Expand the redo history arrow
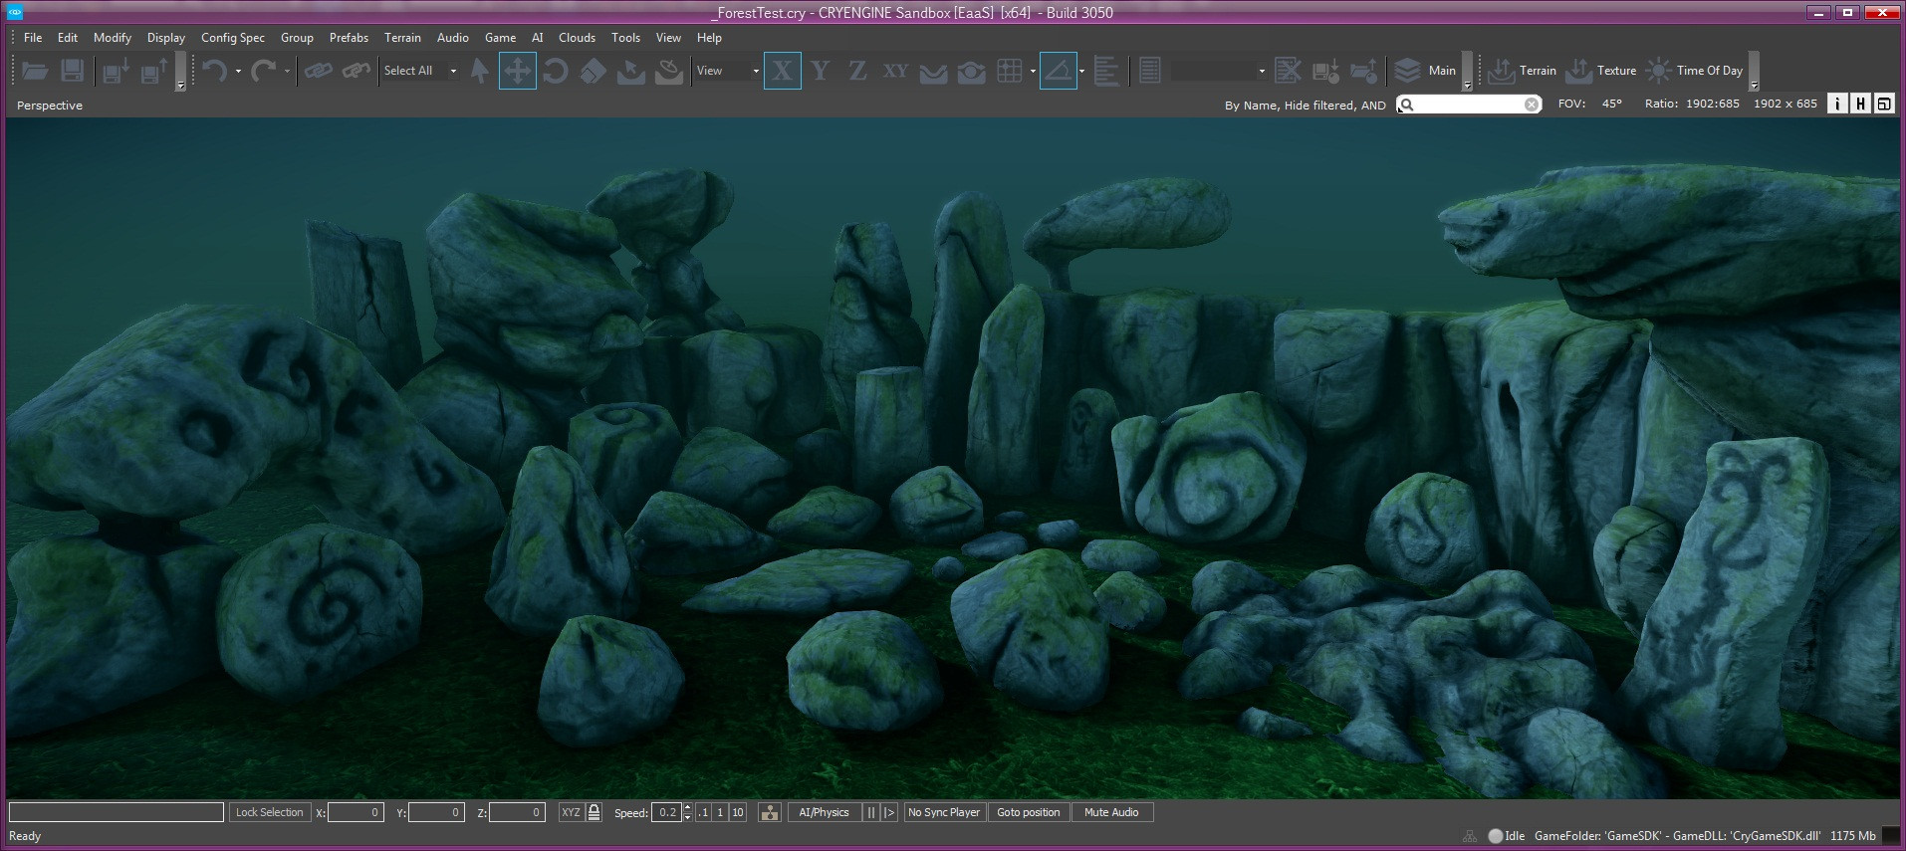This screenshot has height=851, width=1906. 287,71
